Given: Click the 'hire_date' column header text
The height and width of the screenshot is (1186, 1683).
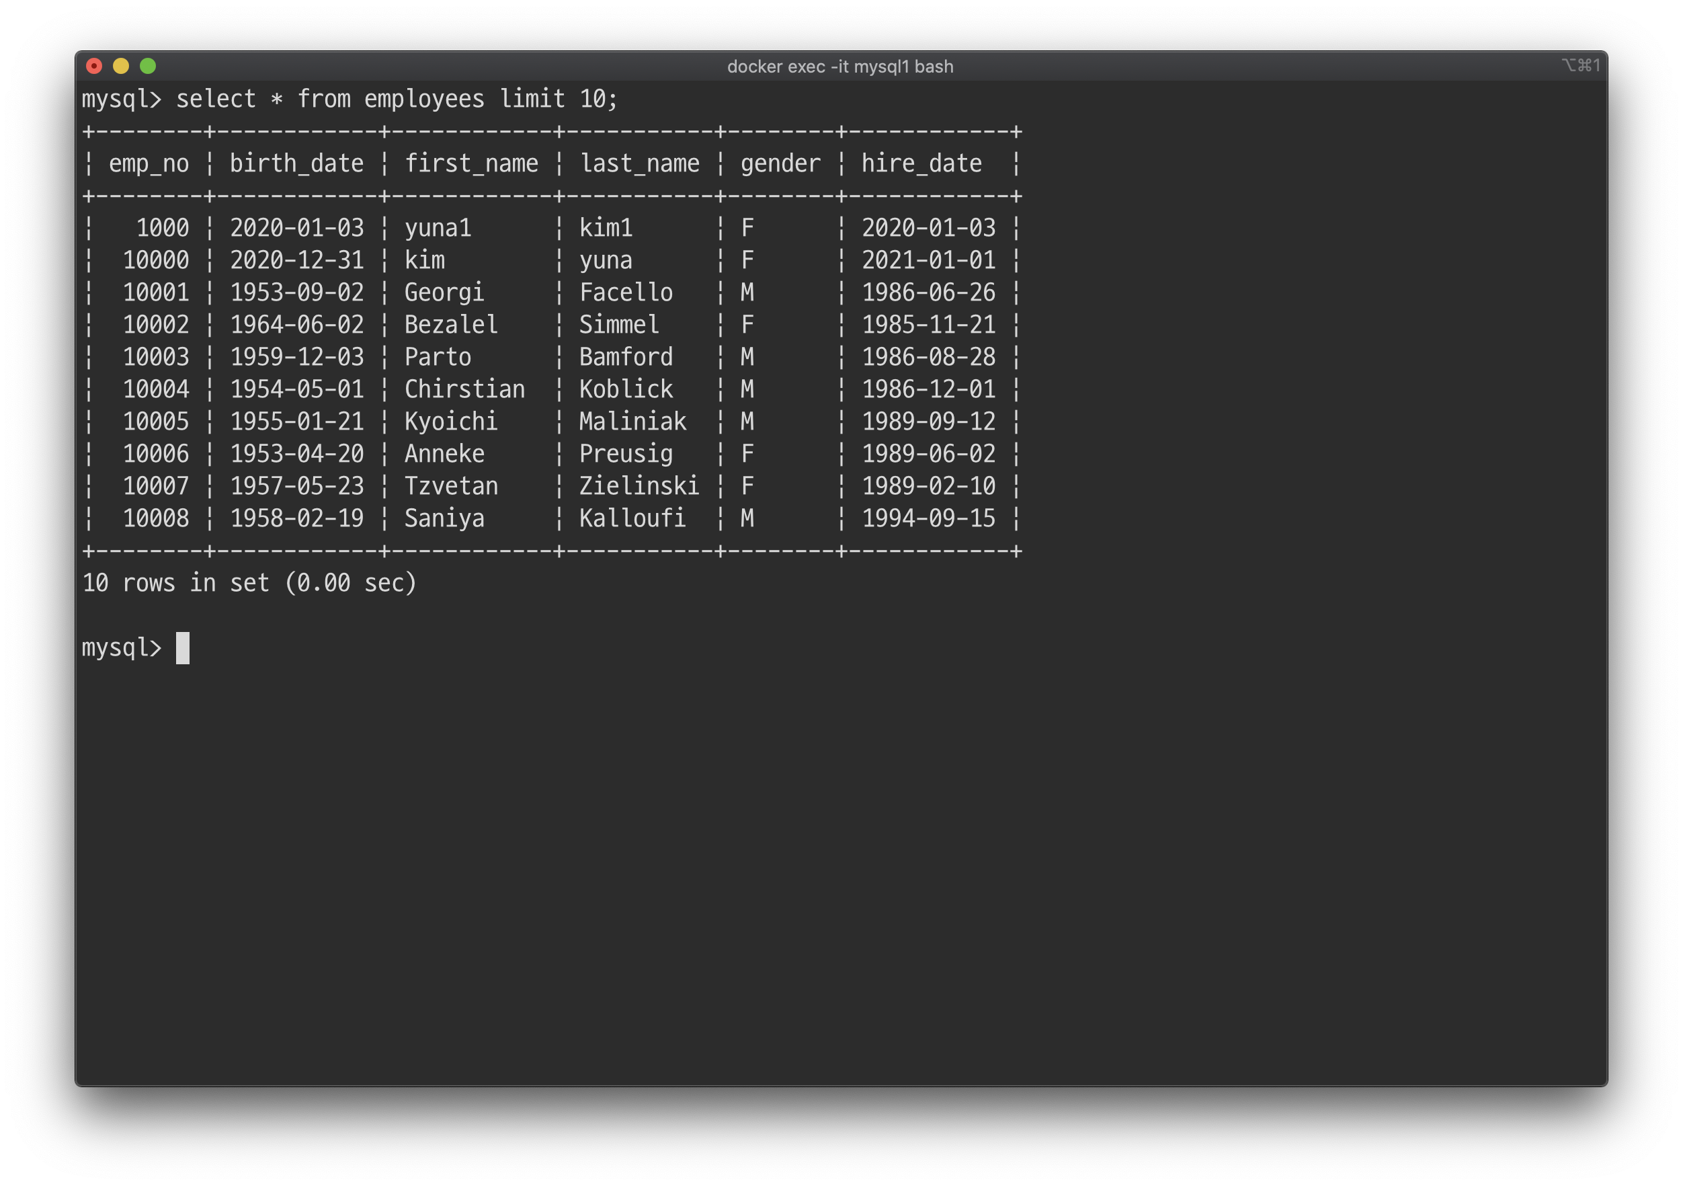Looking at the screenshot, I should [921, 163].
